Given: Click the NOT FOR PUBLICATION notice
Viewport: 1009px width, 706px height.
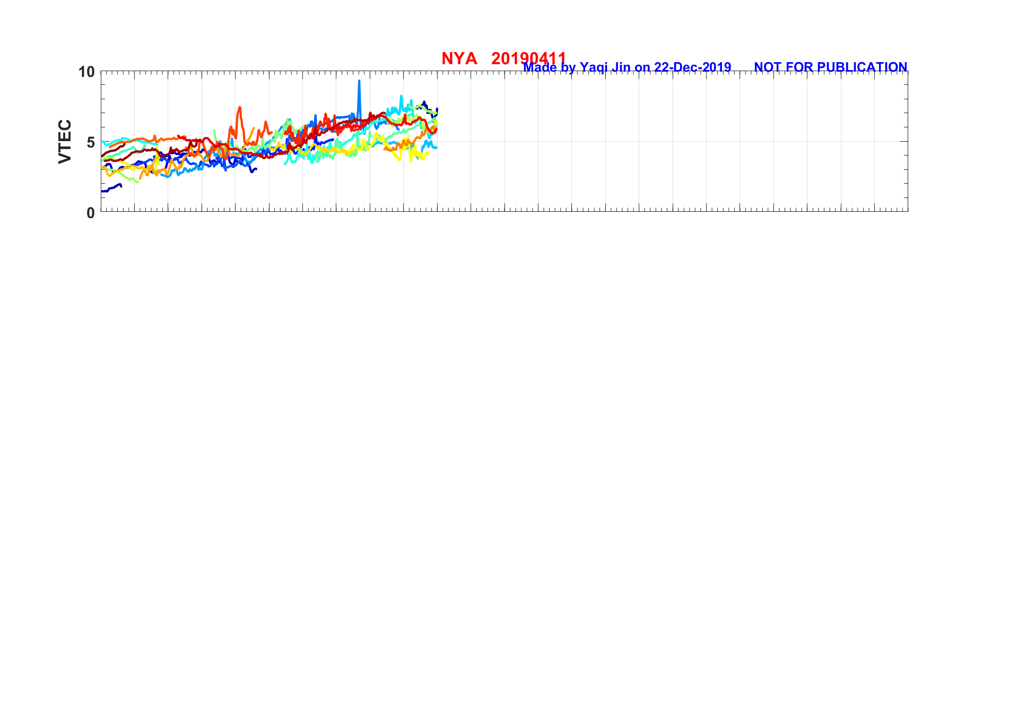Looking at the screenshot, I should pyautogui.click(x=830, y=67).
